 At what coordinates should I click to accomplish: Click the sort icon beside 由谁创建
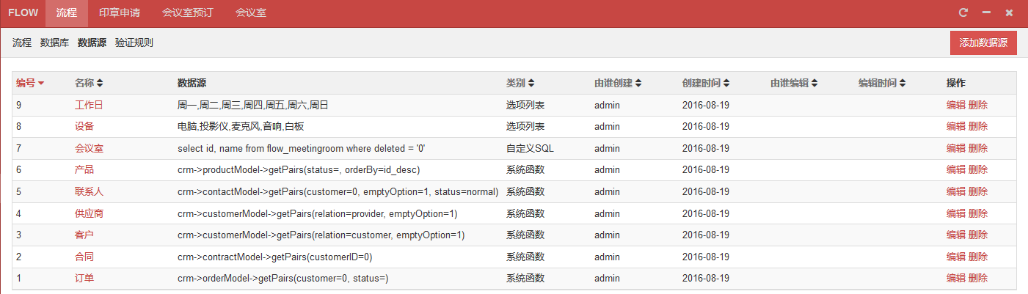pyautogui.click(x=638, y=83)
